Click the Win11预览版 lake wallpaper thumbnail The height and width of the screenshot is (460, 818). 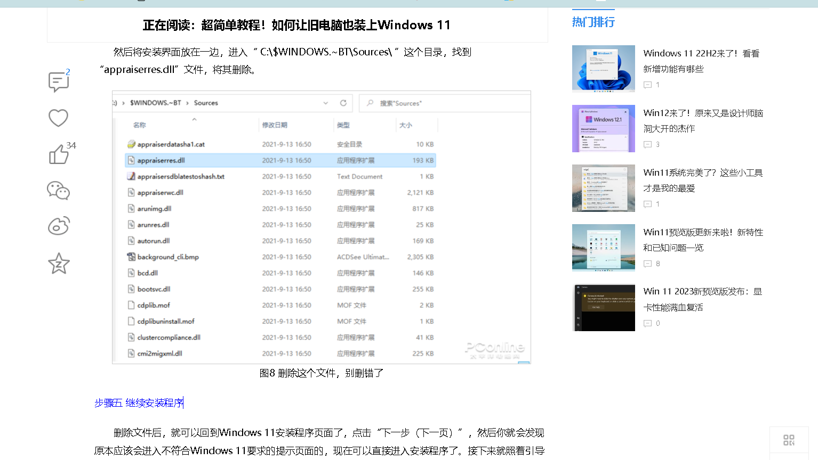(x=604, y=248)
